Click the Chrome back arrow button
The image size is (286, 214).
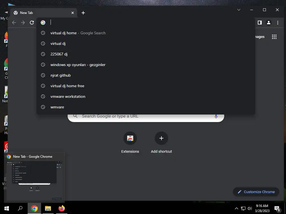[14, 23]
